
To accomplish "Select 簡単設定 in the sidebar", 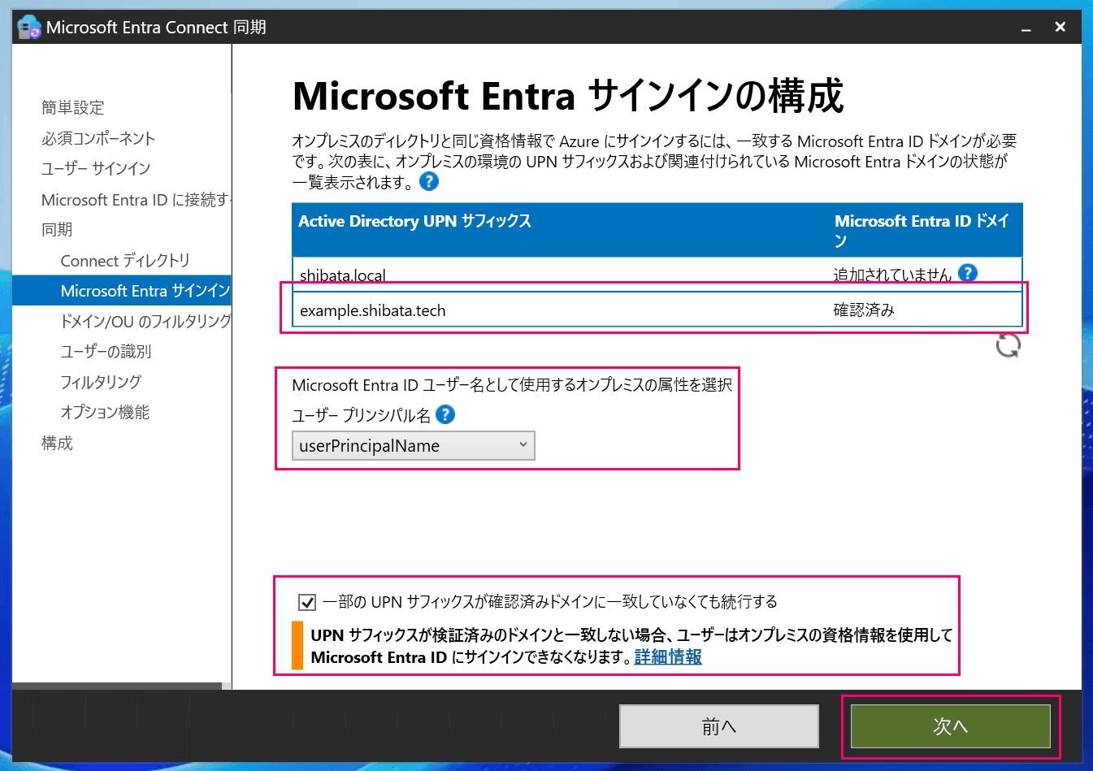I will pos(73,107).
